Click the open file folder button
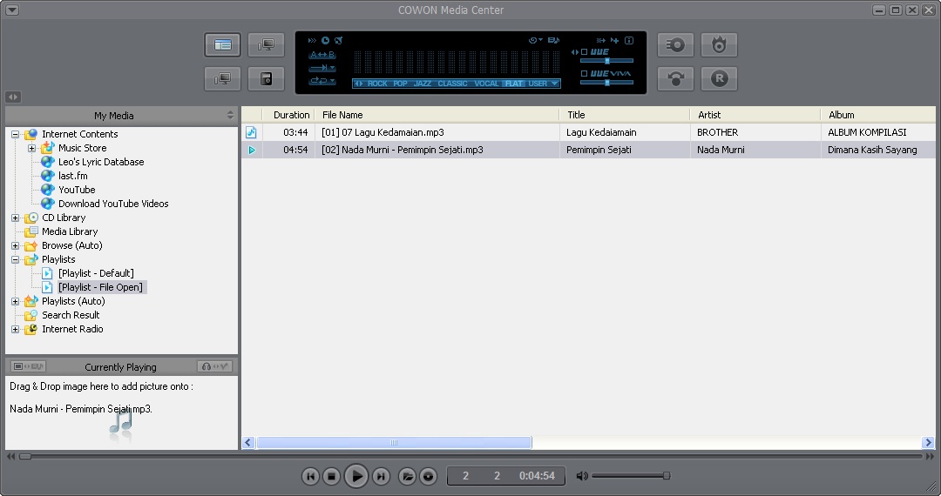Image resolution: width=941 pixels, height=496 pixels. pos(407,476)
